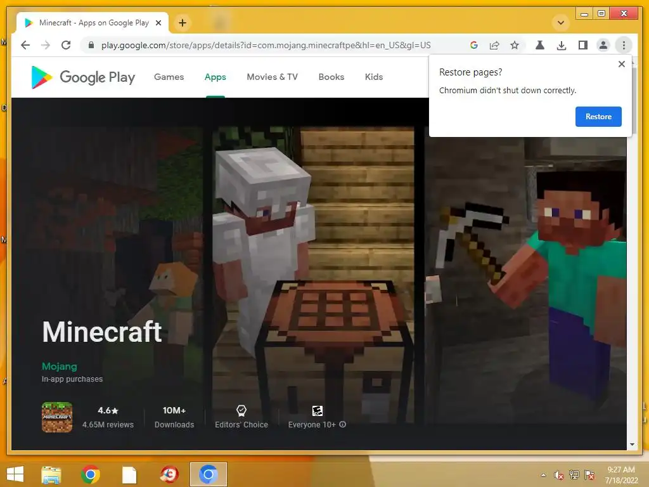Open the Kids section
The width and height of the screenshot is (649, 487).
[x=374, y=77]
